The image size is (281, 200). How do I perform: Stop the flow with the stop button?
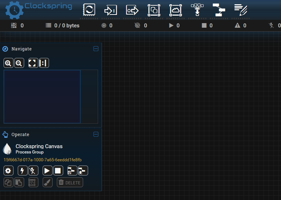[58, 171]
